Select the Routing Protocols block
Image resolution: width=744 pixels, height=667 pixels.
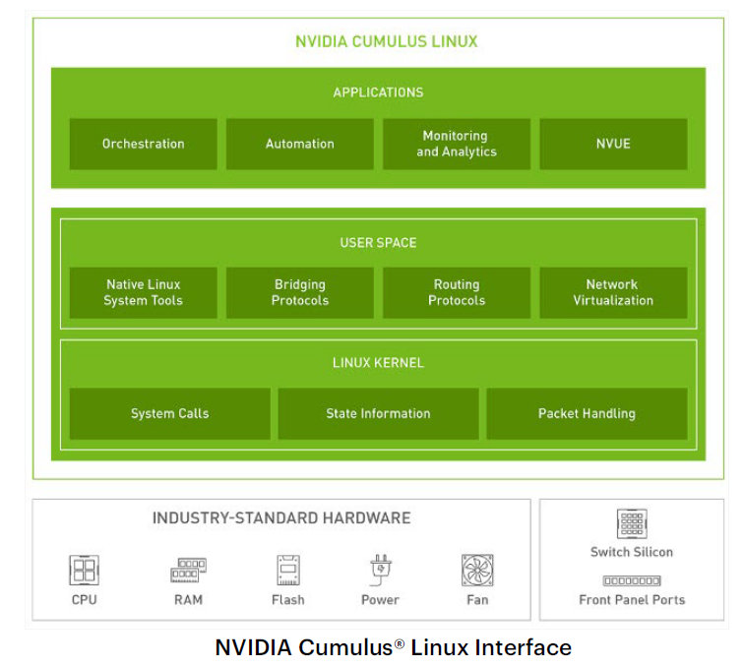456,292
